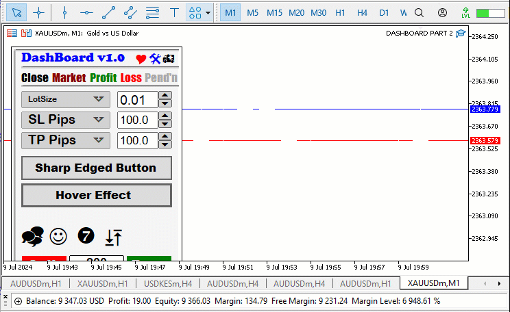
Task: Click the Pend'n button
Action: coord(161,78)
